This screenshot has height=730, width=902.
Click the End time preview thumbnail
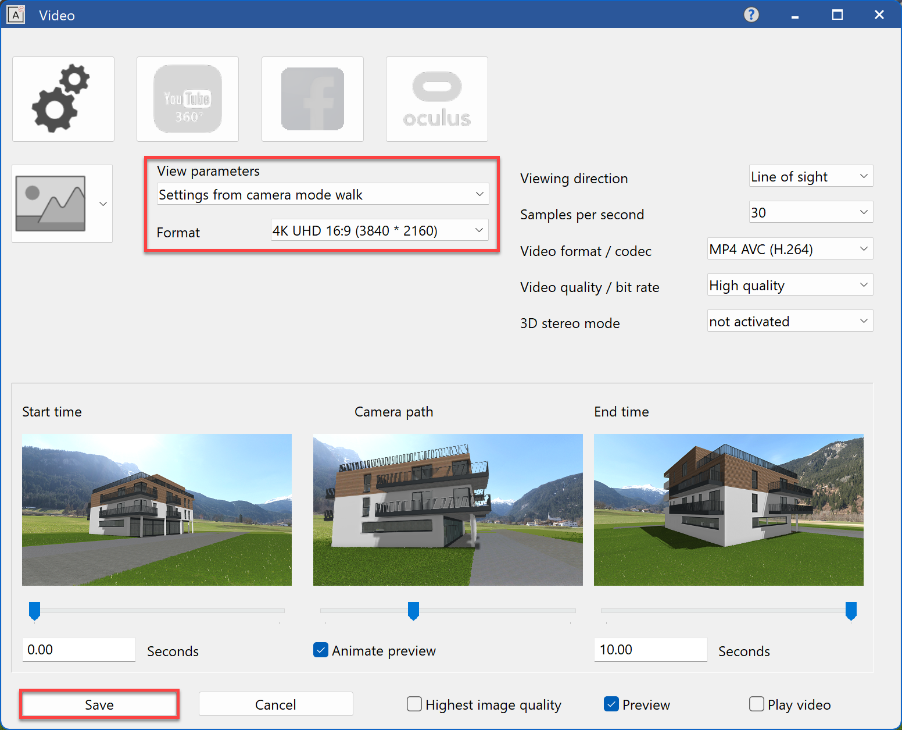click(729, 510)
